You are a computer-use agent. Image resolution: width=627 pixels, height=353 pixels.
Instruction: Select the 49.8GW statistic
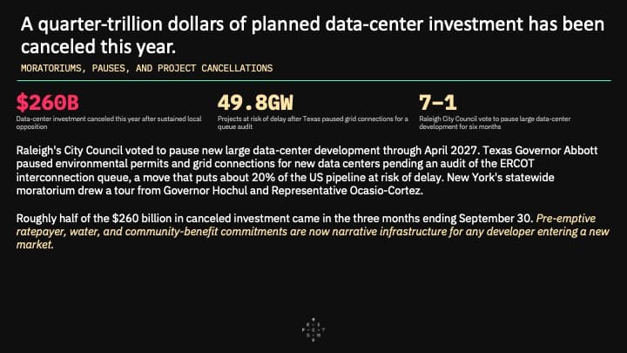click(255, 103)
